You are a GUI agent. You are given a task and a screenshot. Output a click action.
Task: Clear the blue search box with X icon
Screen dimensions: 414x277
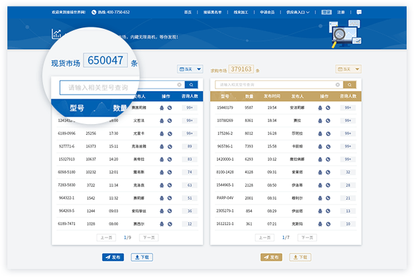coord(179,85)
